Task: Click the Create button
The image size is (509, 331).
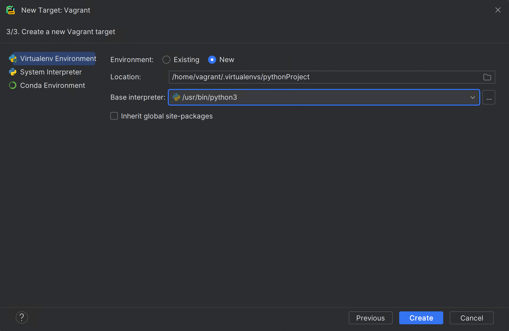Action: tap(421, 318)
